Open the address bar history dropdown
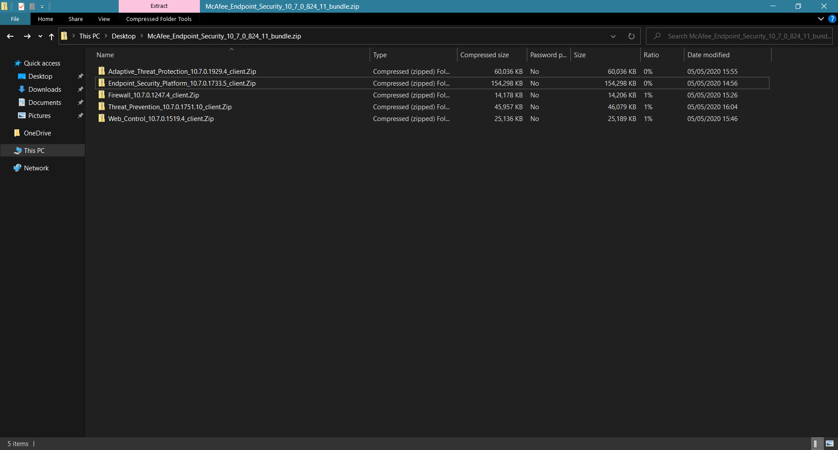This screenshot has width=838, height=450. pyautogui.click(x=613, y=36)
